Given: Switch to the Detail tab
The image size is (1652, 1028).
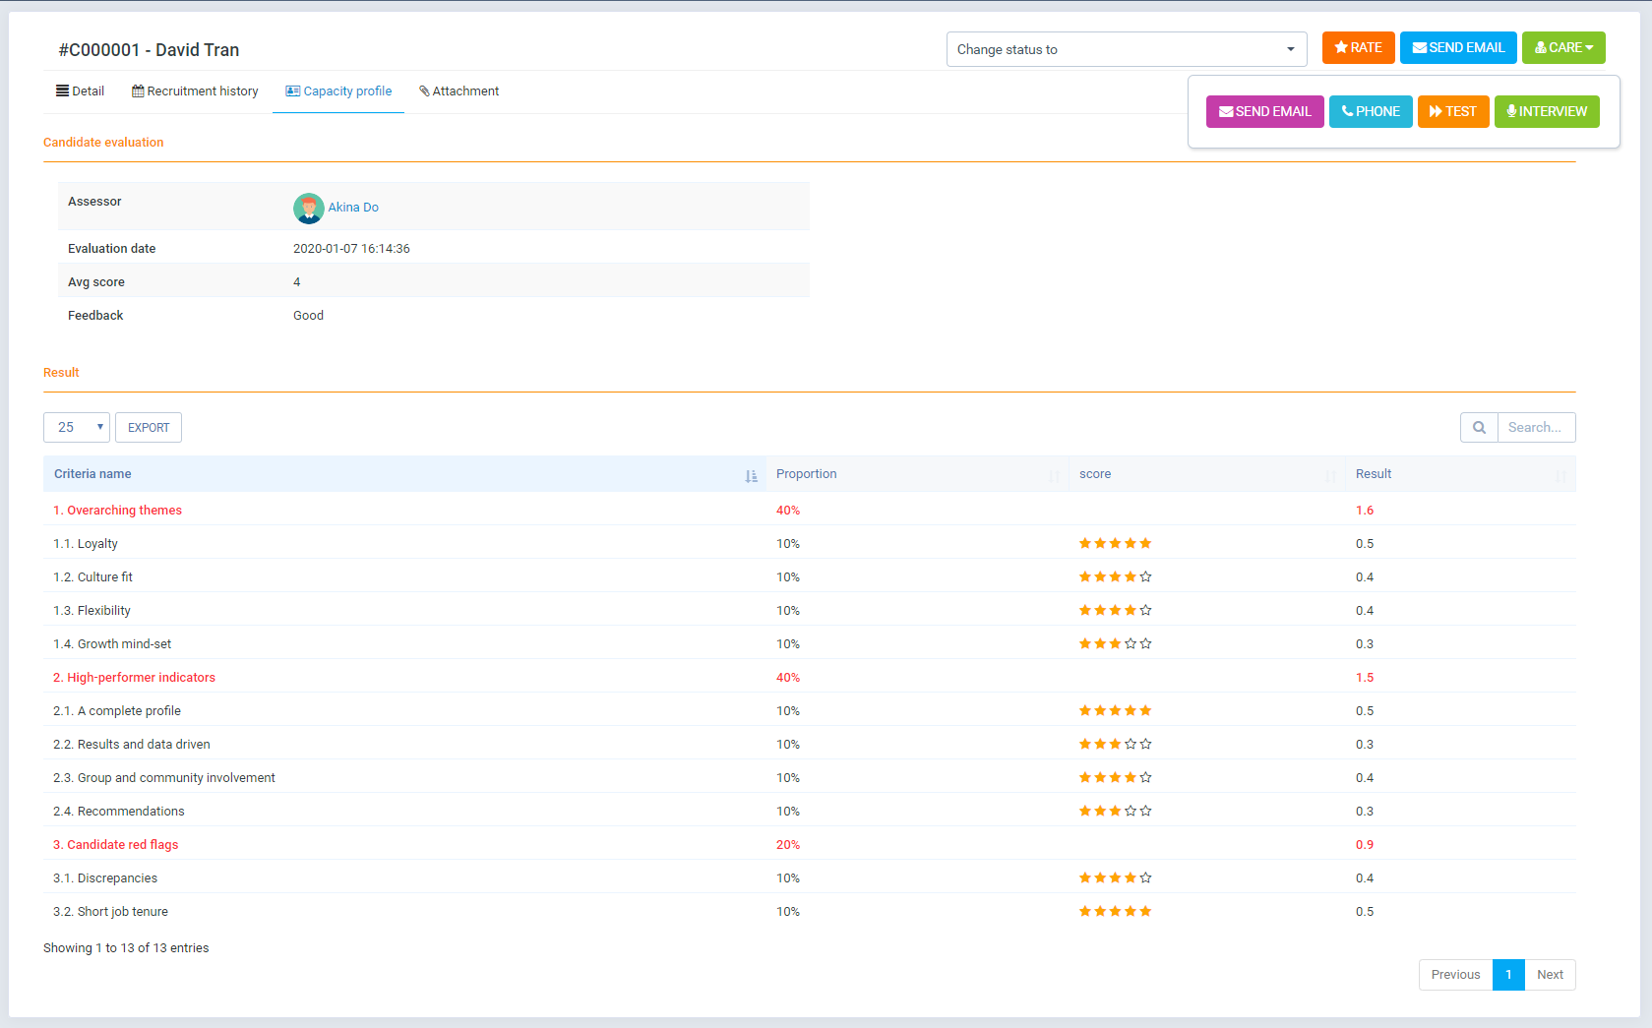Looking at the screenshot, I should 81,91.
